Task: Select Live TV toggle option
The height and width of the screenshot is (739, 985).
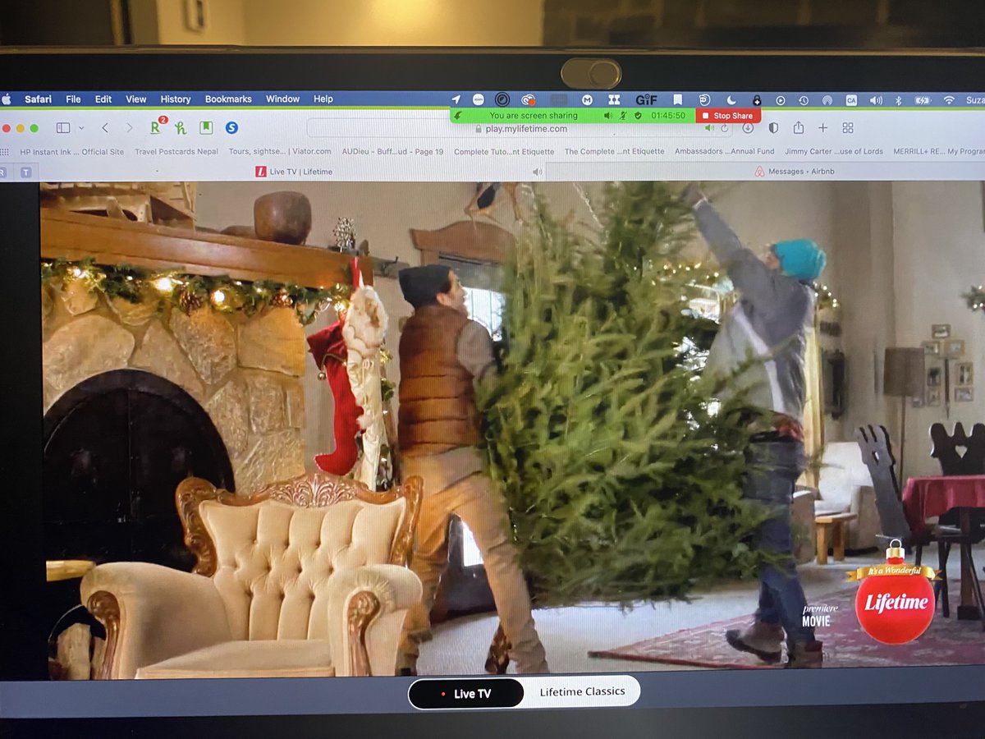Action: coord(466,693)
